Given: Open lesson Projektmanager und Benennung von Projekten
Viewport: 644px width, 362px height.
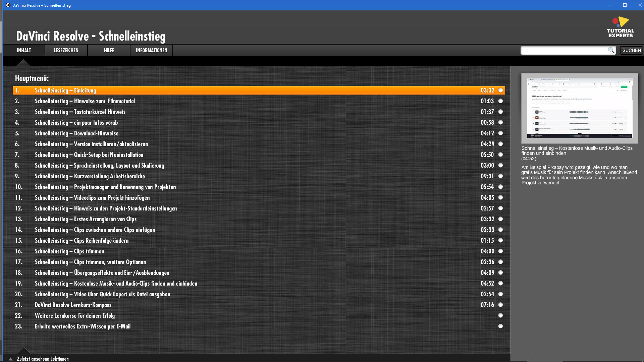Looking at the screenshot, I should pyautogui.click(x=259, y=187).
